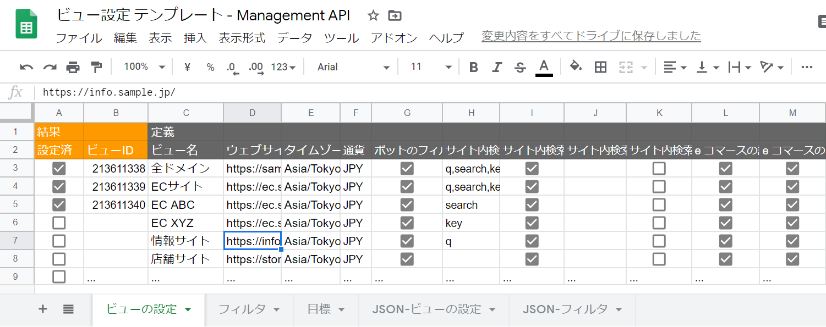Toggle column K checkbox in EC XYZ row

[659, 223]
